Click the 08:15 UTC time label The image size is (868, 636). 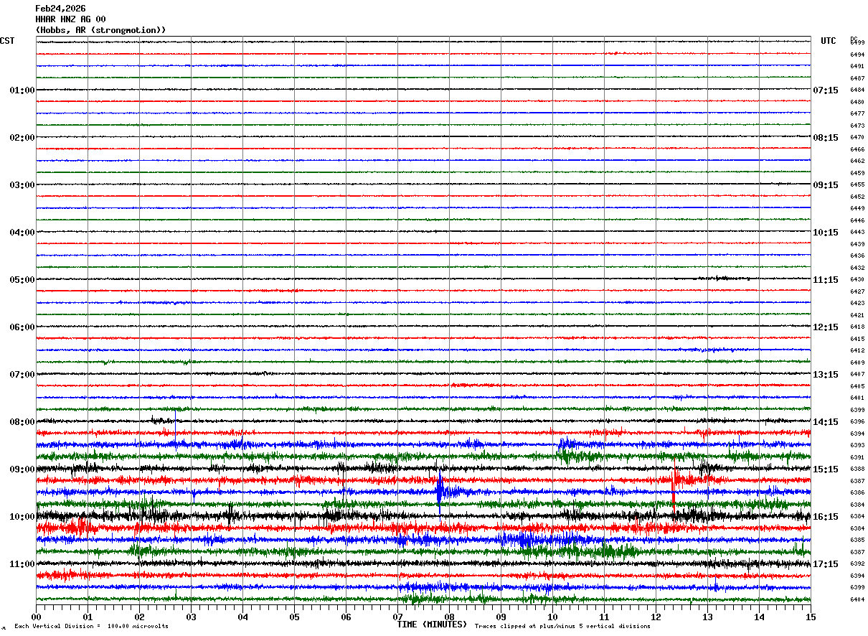click(x=826, y=138)
